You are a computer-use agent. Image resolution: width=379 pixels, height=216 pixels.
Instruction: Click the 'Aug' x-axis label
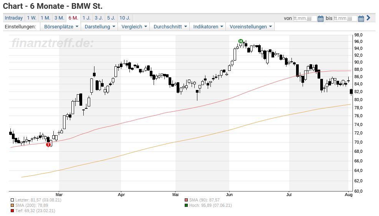click(349, 195)
